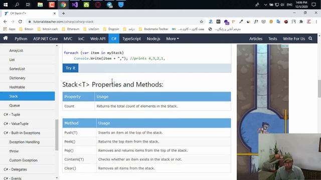Open the Tests link

272,38
